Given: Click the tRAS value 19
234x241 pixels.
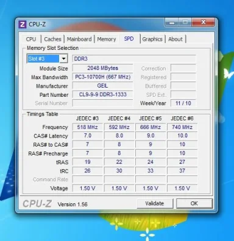Looking at the screenshot, I should tap(87, 162).
